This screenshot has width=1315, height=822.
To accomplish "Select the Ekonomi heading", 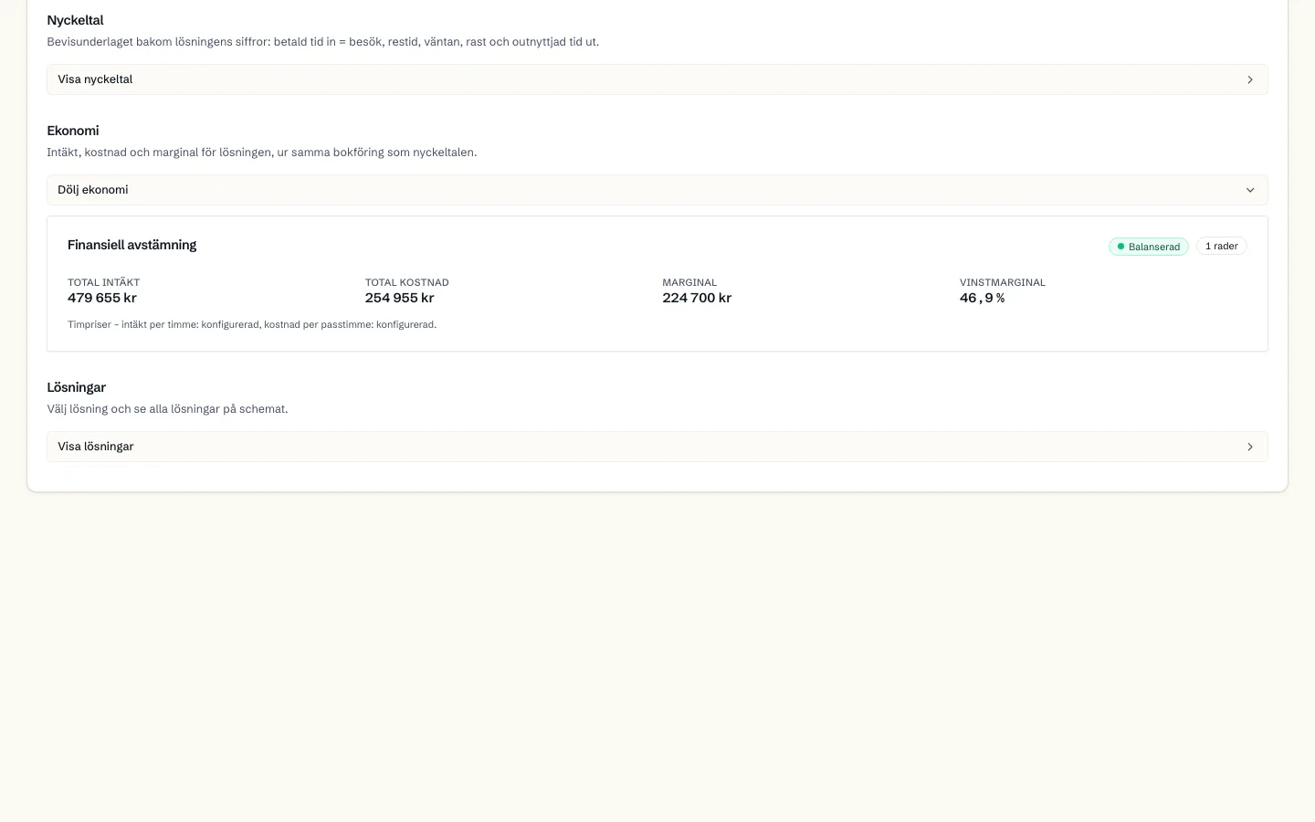I will click(73, 131).
